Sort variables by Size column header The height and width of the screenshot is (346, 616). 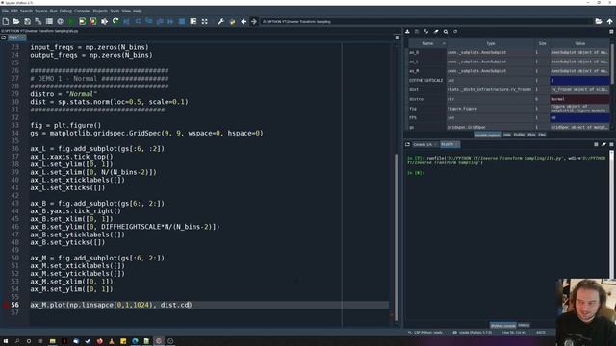click(x=542, y=43)
